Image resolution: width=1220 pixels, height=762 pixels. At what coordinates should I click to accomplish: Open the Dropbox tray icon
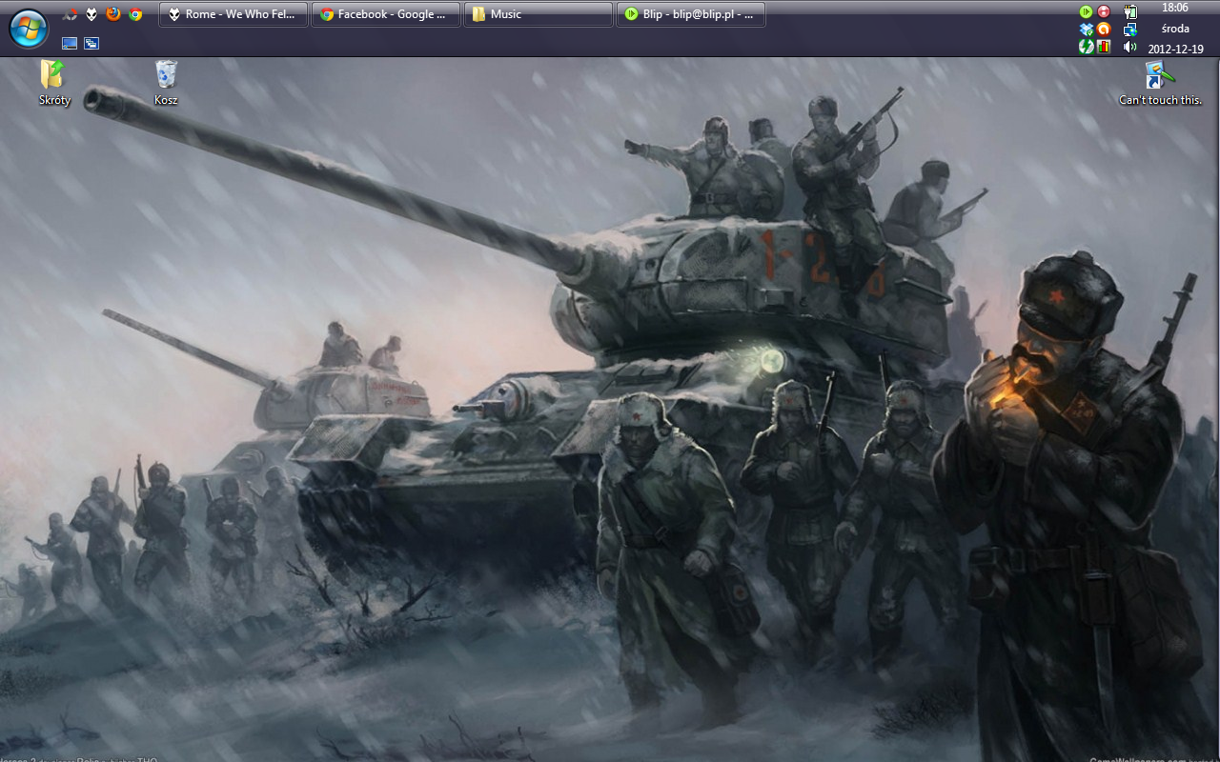(x=1086, y=29)
